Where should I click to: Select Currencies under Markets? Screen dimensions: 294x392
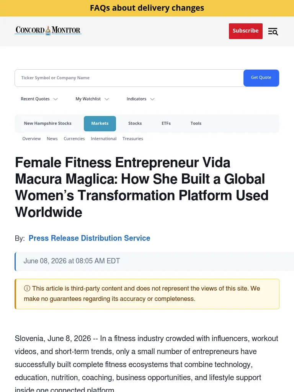[74, 139]
